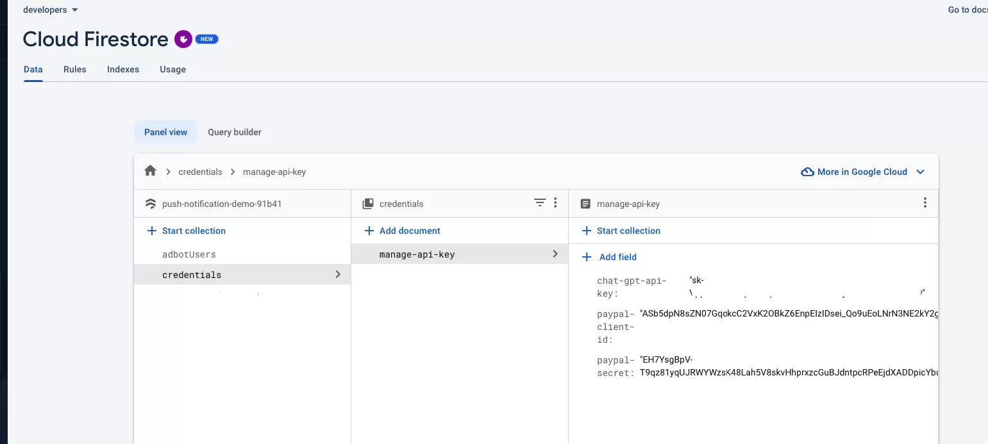Click the chat-gpt-api-key value starting with sk-
988x444 pixels.
(x=807, y=286)
